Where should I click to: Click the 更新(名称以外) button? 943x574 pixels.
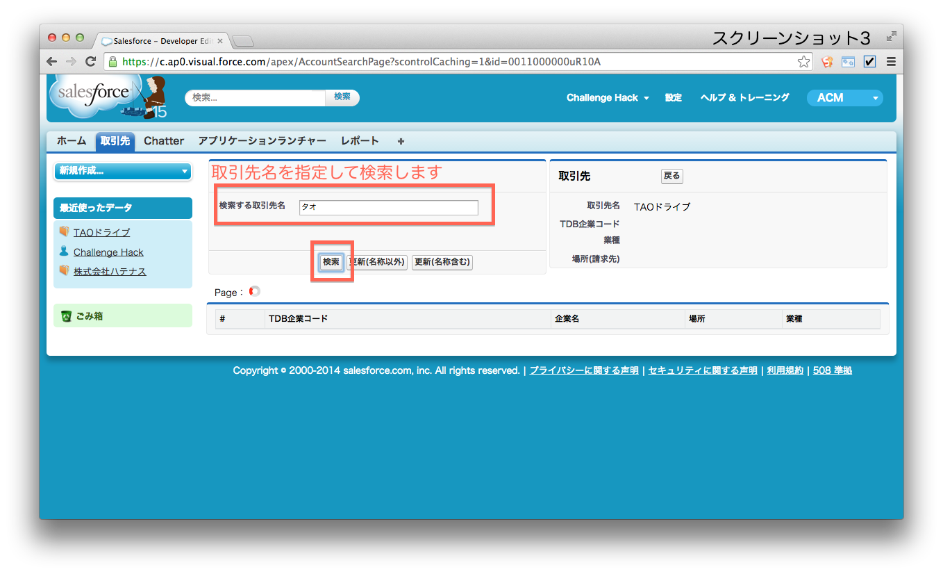[377, 262]
